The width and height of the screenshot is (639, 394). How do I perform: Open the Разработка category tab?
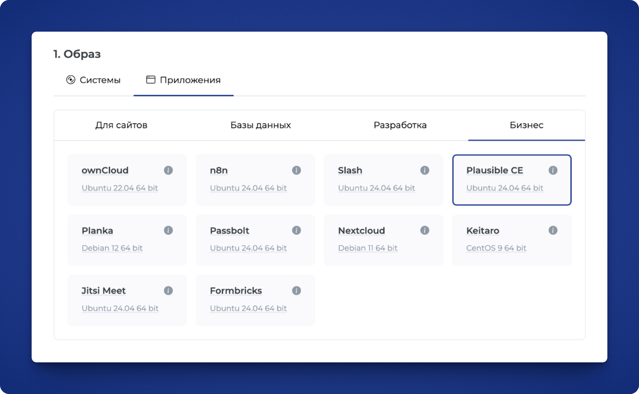[x=400, y=125]
